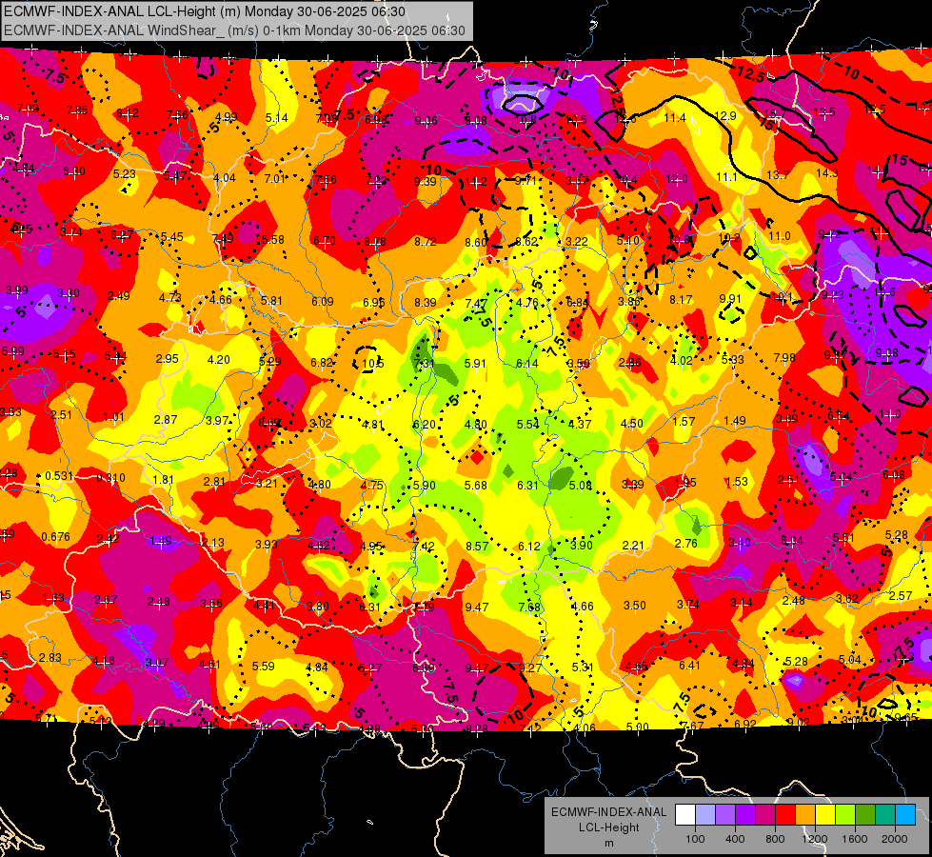Click the grid value '0.676'
The height and width of the screenshot is (857, 932).
[55, 537]
